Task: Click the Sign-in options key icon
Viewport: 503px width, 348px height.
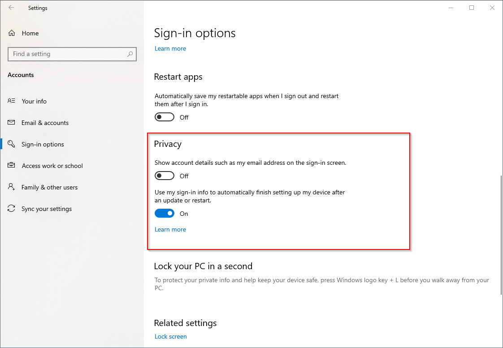Action: (12, 144)
